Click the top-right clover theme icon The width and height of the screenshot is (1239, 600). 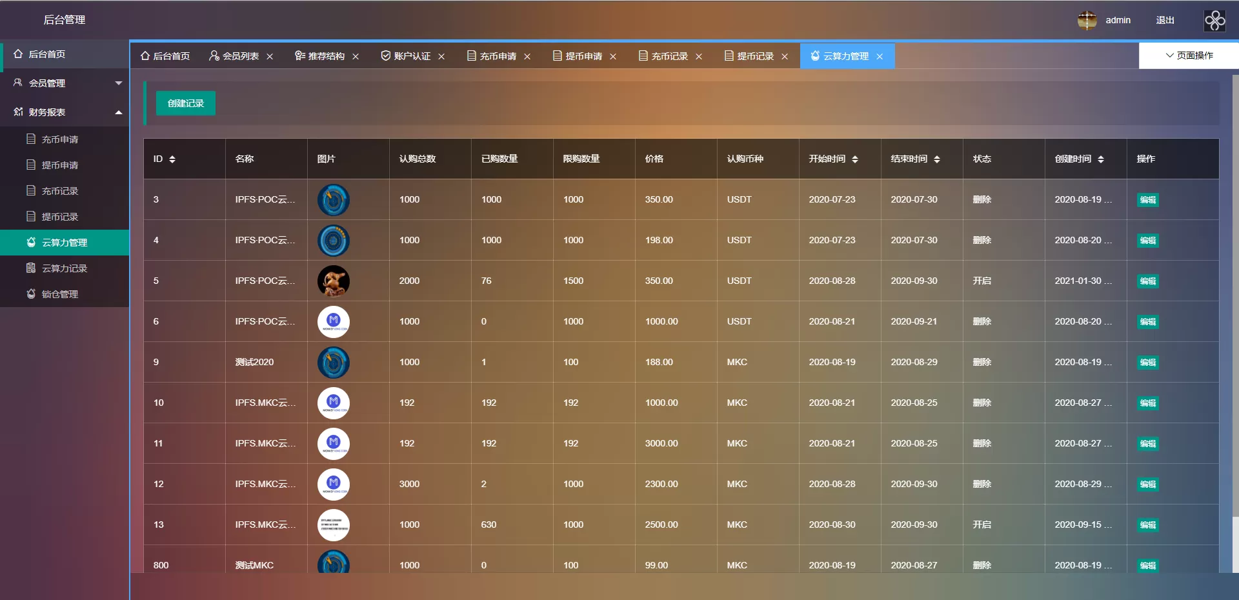[x=1214, y=21]
